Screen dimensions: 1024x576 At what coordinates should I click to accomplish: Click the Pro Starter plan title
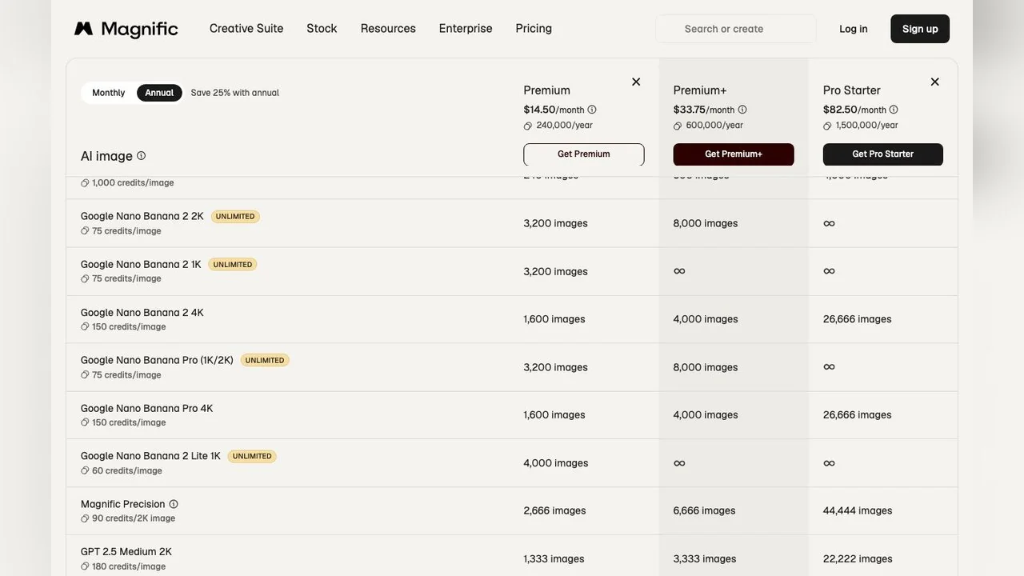coord(852,90)
